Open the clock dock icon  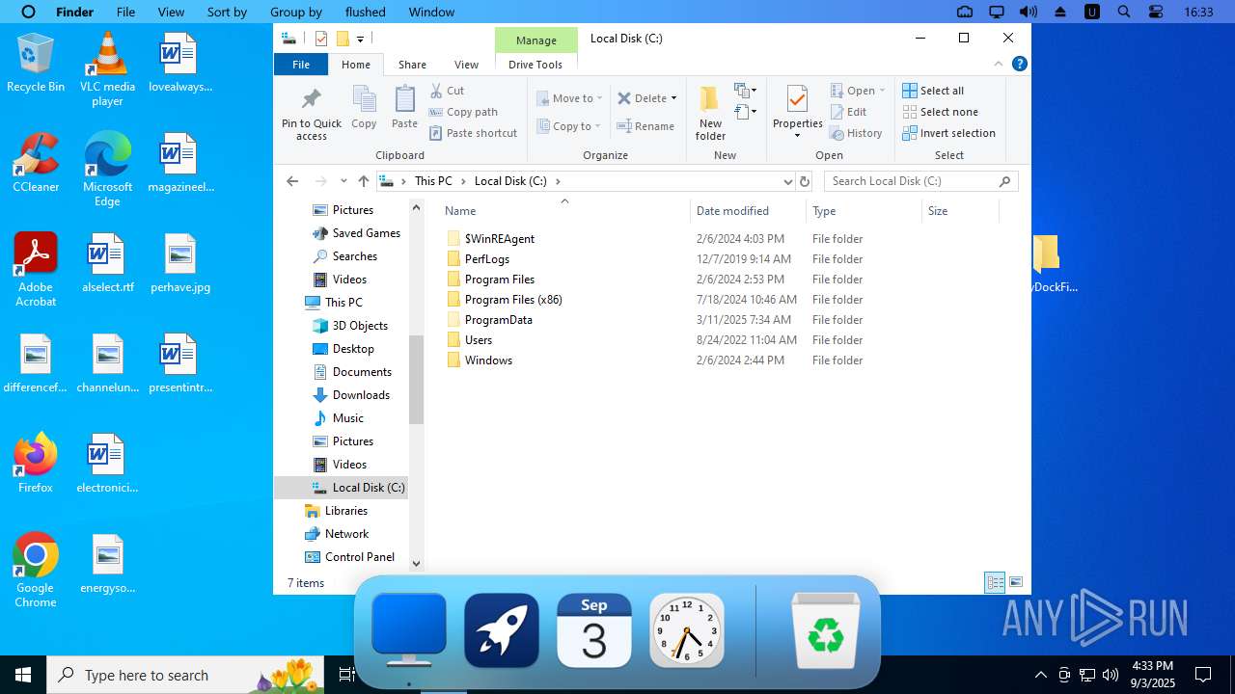(x=687, y=631)
